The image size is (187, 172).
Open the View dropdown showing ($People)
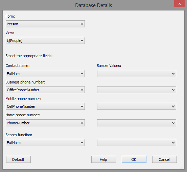click(45, 41)
